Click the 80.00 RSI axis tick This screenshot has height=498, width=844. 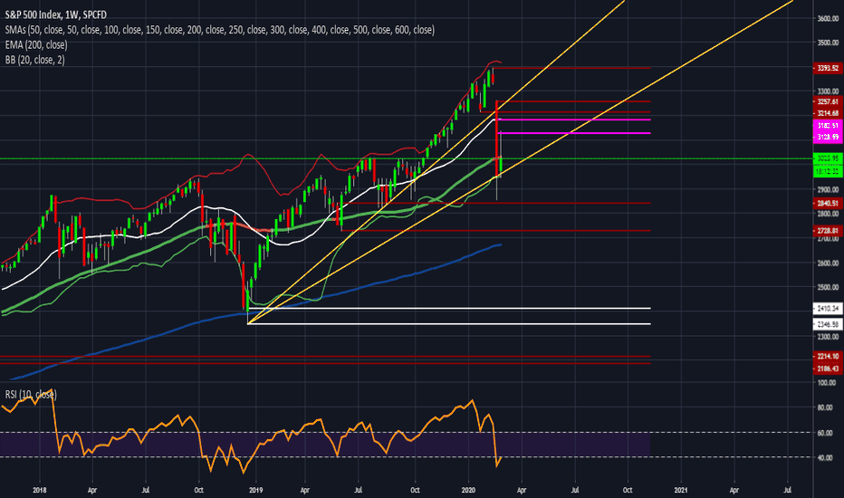827,407
